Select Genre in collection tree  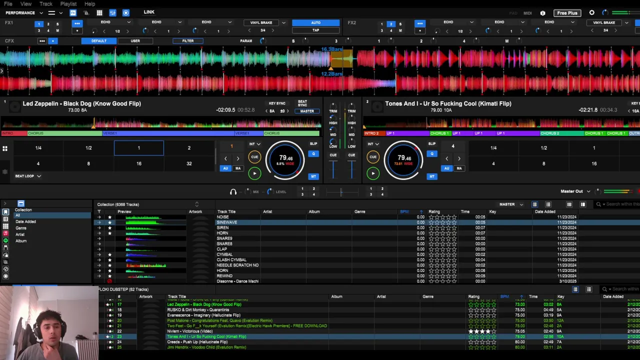tap(21, 228)
